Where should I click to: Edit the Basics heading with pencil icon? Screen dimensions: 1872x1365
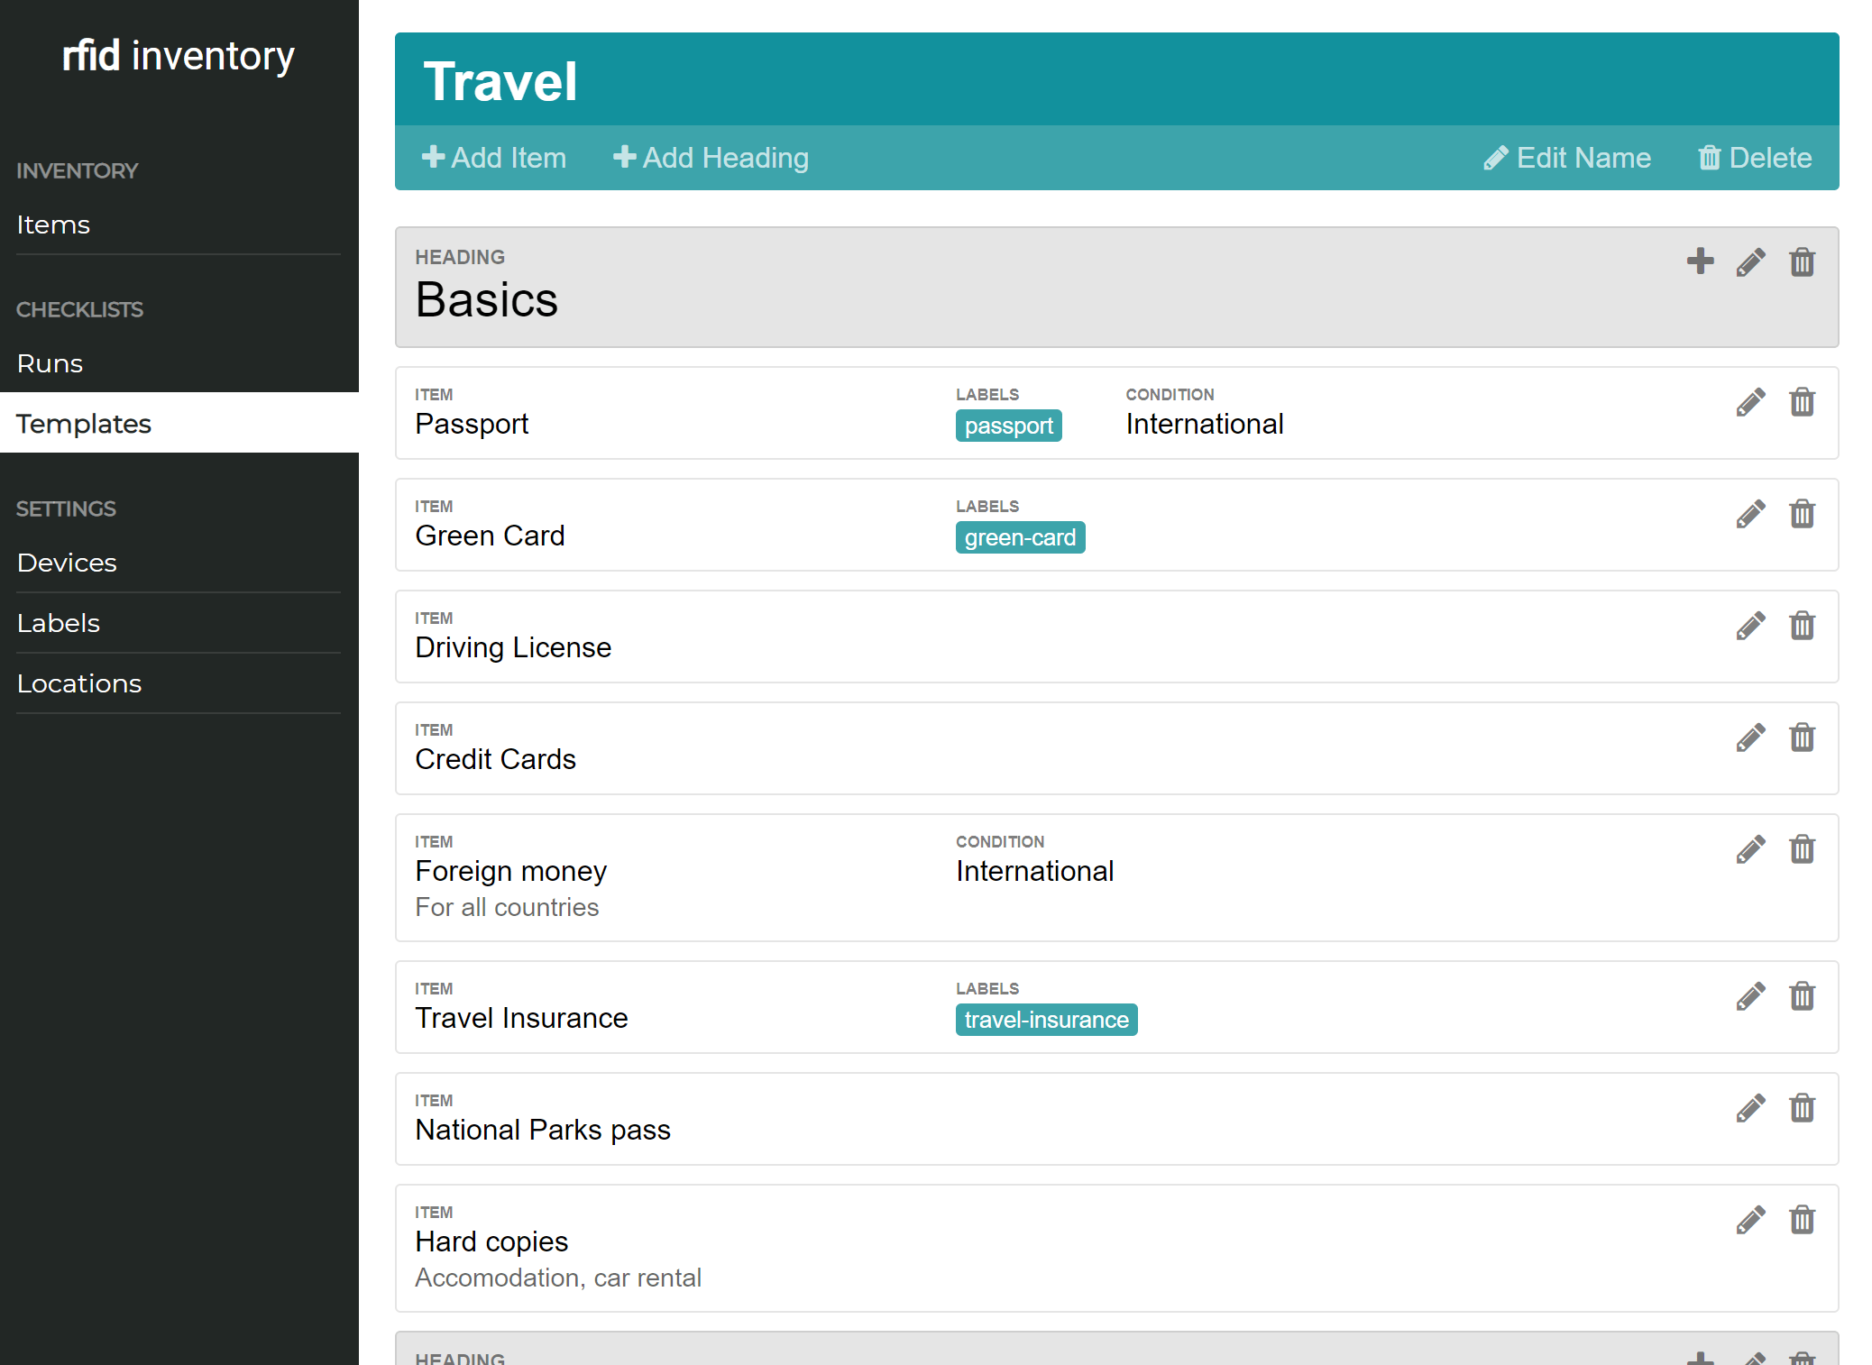coord(1750,262)
